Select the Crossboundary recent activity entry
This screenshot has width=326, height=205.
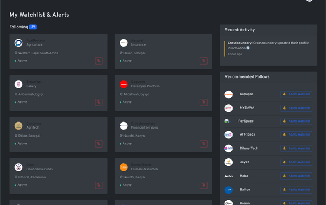point(268,48)
